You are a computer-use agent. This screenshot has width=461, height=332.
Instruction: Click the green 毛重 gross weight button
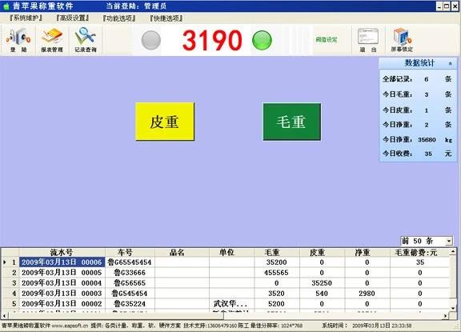pos(291,122)
